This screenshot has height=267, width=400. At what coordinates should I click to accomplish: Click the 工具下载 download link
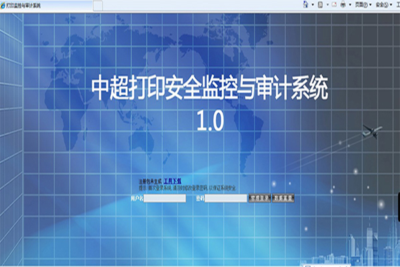[173, 181]
